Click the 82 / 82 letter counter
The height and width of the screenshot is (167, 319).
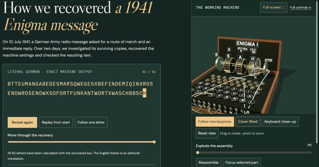coord(149,72)
